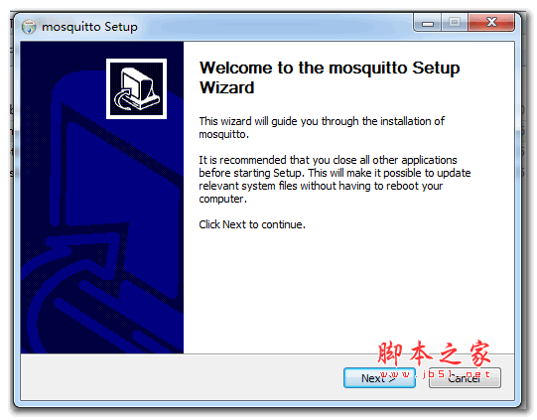This screenshot has width=537, height=420.
Task: Click the Click Next to continue text
Action: click(x=252, y=224)
